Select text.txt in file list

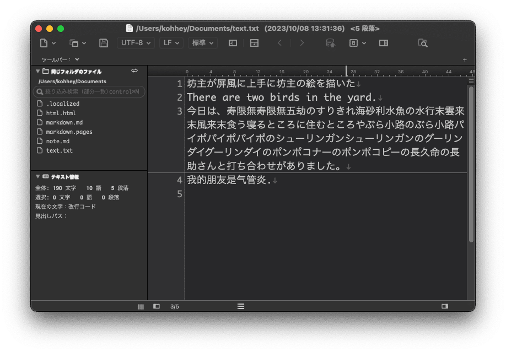(x=59, y=150)
